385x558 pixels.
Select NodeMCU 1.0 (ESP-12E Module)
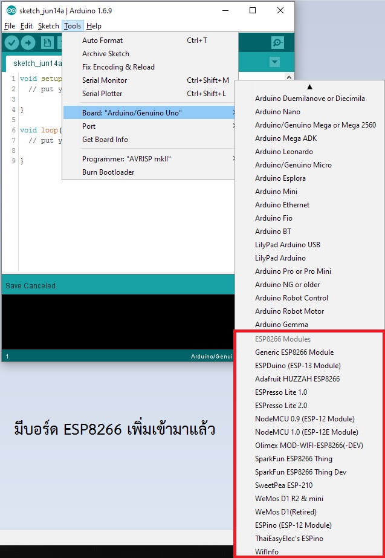309,432
